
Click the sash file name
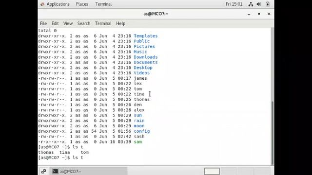[139, 136]
